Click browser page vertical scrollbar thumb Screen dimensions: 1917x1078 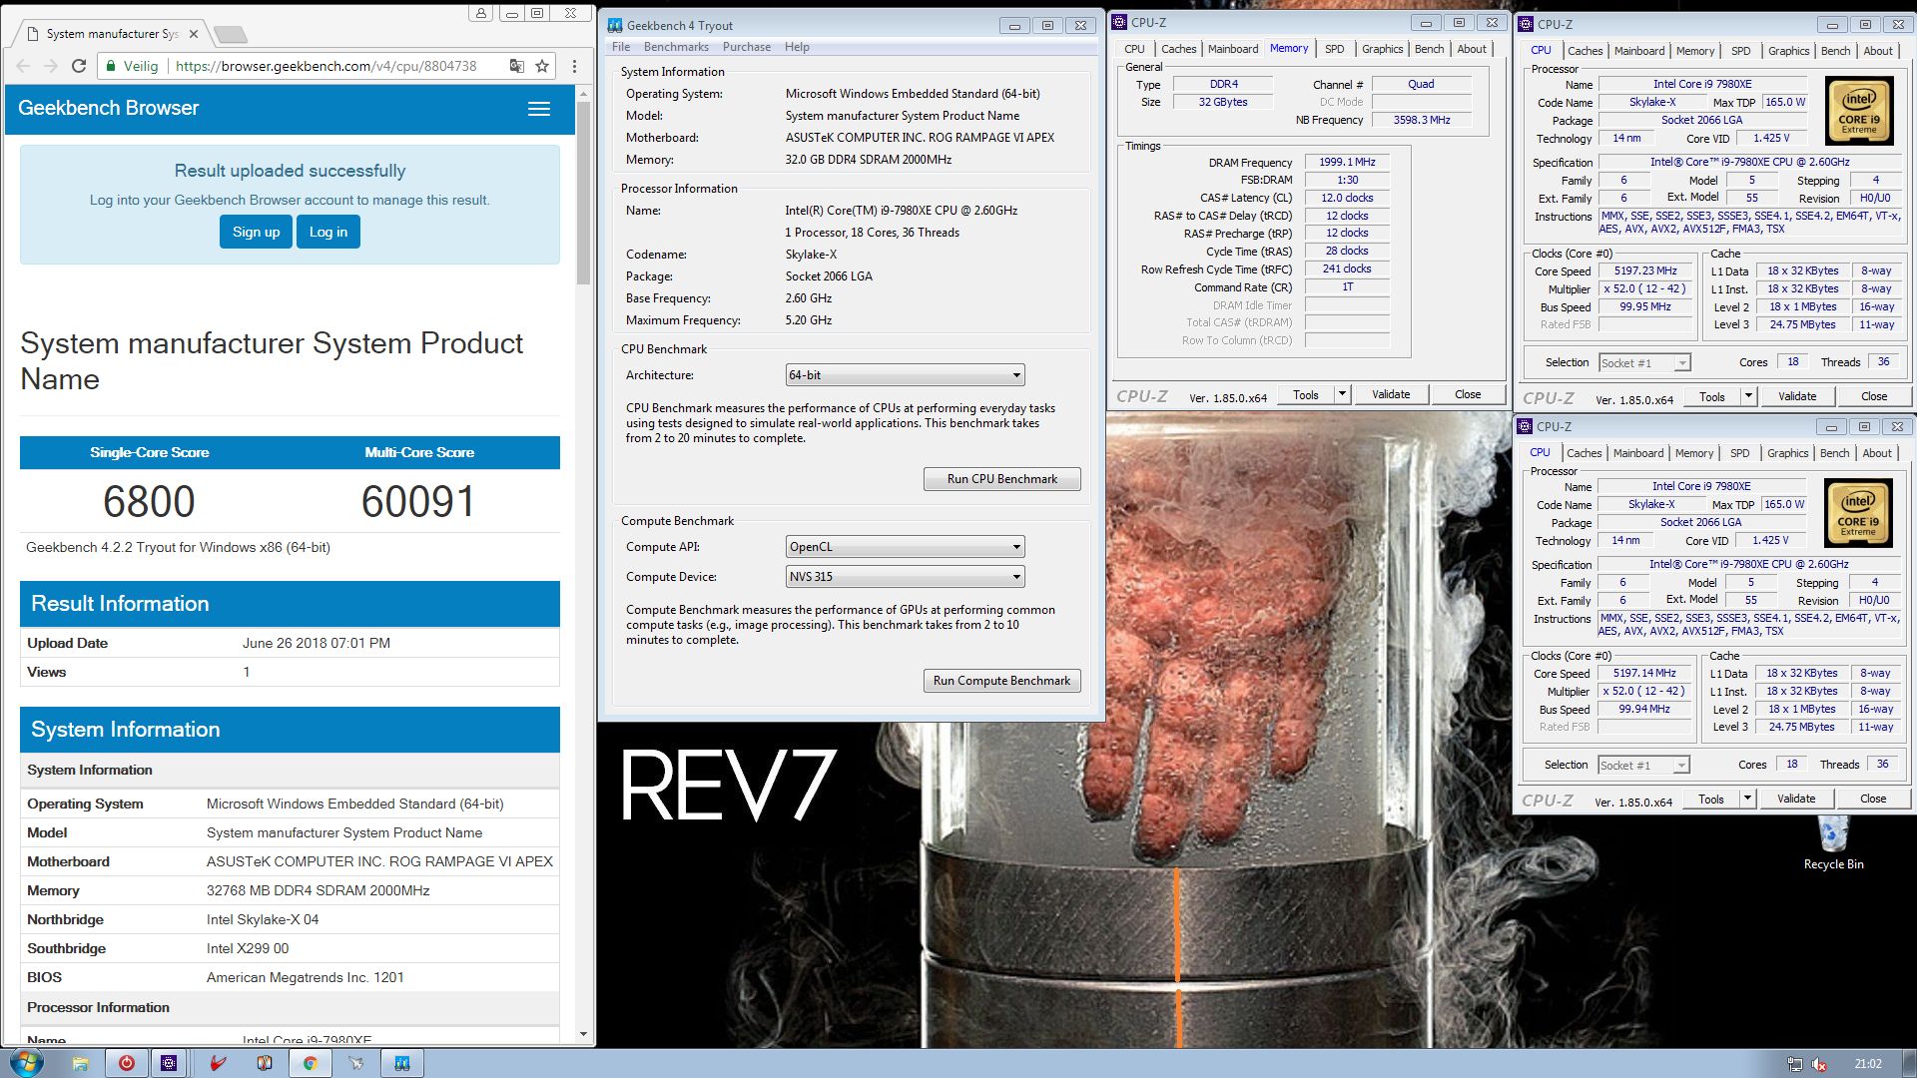click(584, 192)
